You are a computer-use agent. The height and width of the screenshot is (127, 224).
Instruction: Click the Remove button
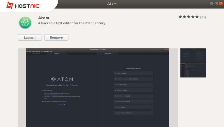(x=56, y=38)
